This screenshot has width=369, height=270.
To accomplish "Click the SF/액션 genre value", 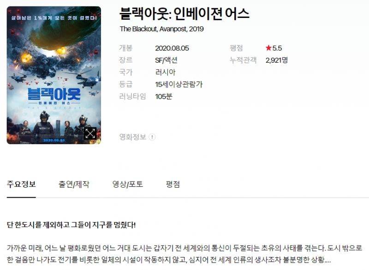I will pyautogui.click(x=166, y=60).
